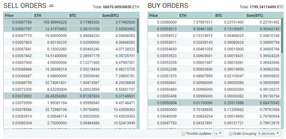Image resolution: width=286 pixels, height=139 pixels.
Task: Click buy price 0.03051970
Action: tap(167, 76)
